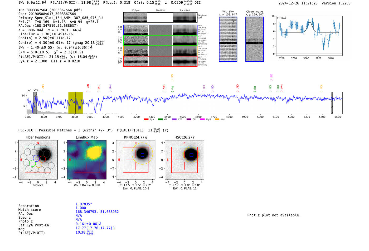Click the separation value 1.97835"

(84, 204)
